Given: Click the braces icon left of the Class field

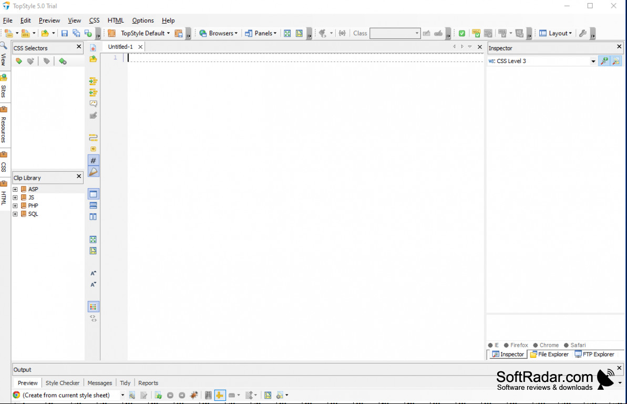Looking at the screenshot, I should [342, 33].
